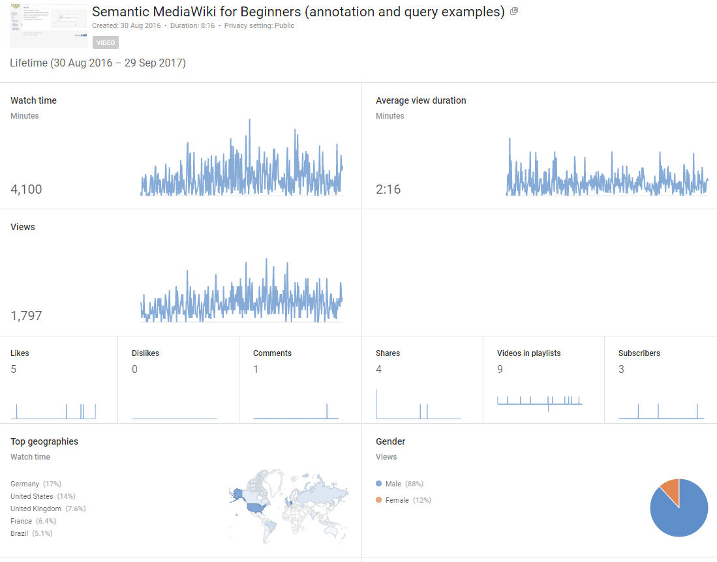Click the Lifetime date range text
The width and height of the screenshot is (717, 562).
(x=98, y=63)
